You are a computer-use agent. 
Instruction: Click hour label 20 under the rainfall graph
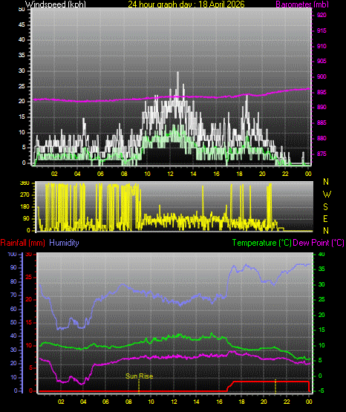(x=264, y=402)
